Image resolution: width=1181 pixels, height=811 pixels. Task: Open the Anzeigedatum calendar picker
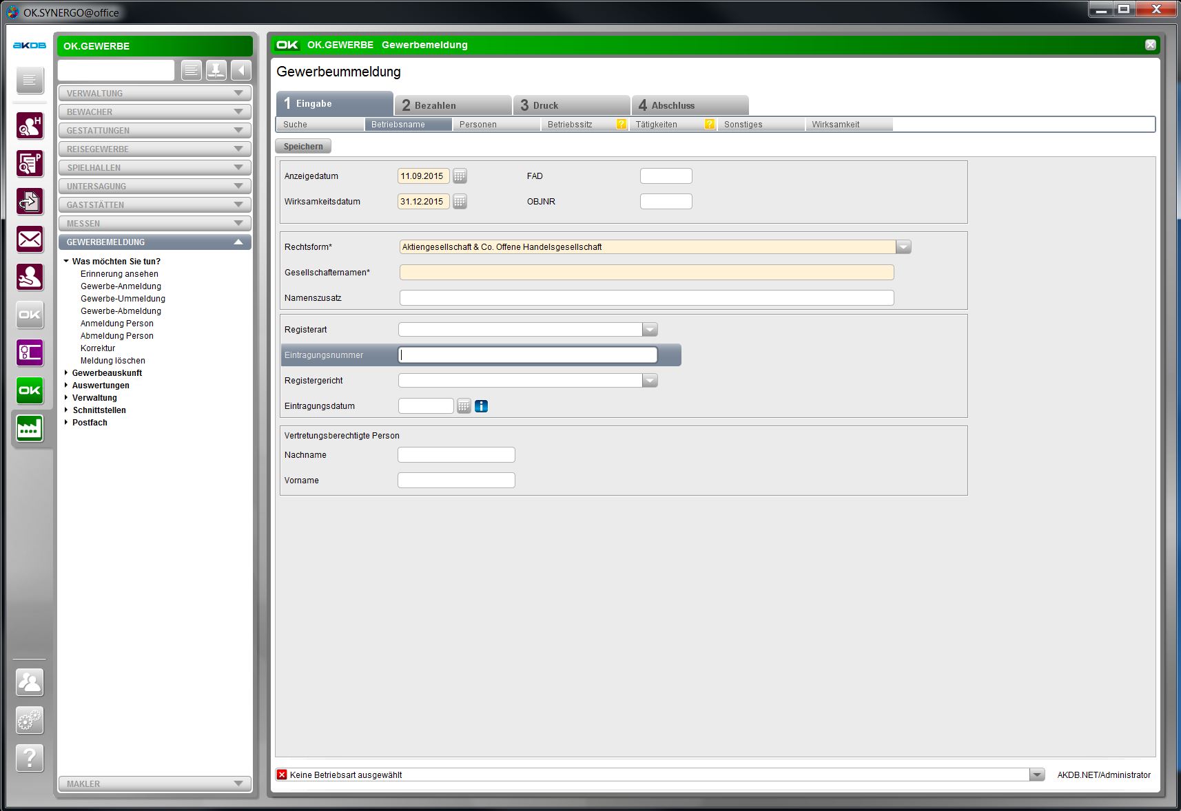460,176
